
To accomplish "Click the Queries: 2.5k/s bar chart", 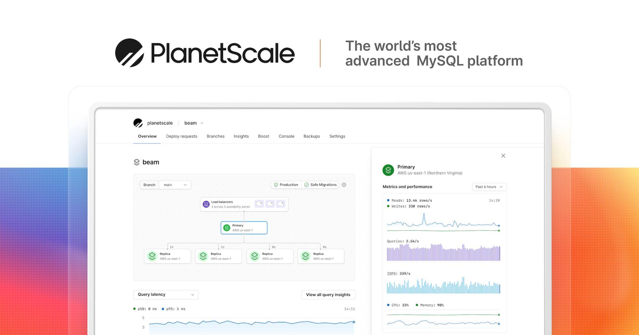I will [443, 252].
